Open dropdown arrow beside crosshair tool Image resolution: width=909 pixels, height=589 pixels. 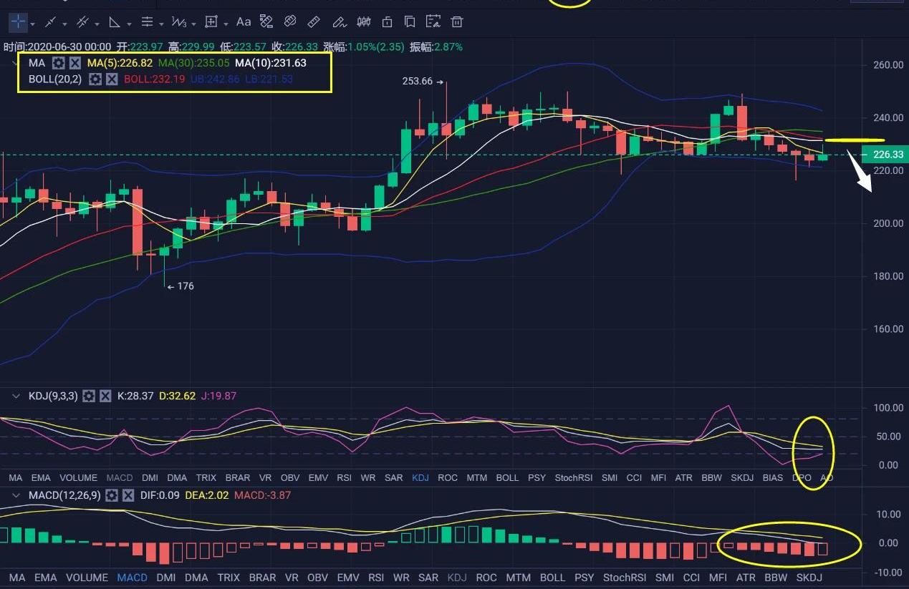[33, 24]
